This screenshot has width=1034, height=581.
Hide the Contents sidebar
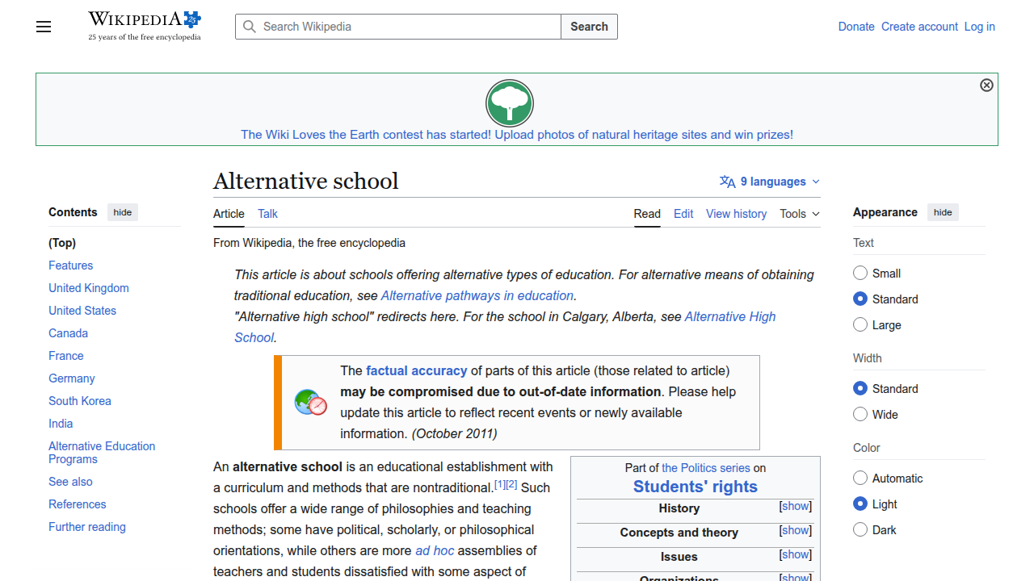point(123,212)
